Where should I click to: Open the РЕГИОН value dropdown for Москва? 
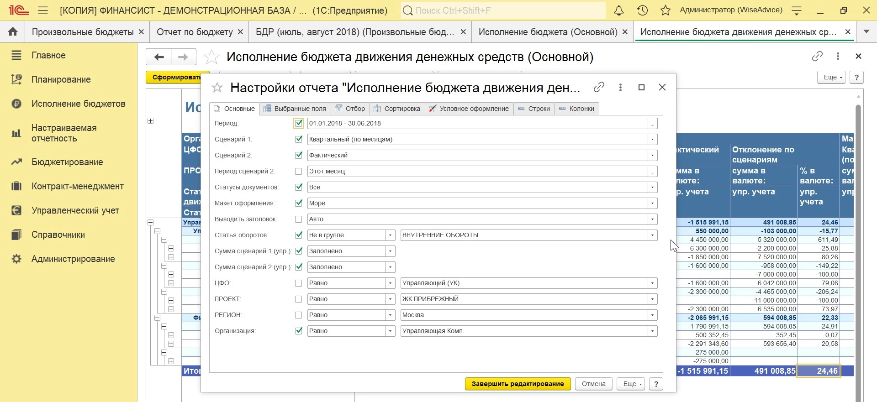point(653,315)
